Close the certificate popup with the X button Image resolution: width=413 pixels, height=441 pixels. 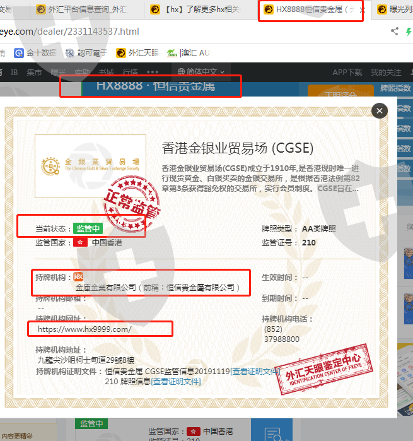click(x=379, y=110)
